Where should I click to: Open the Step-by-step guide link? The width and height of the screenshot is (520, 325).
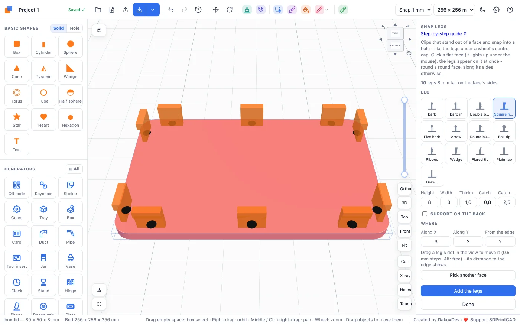click(443, 34)
